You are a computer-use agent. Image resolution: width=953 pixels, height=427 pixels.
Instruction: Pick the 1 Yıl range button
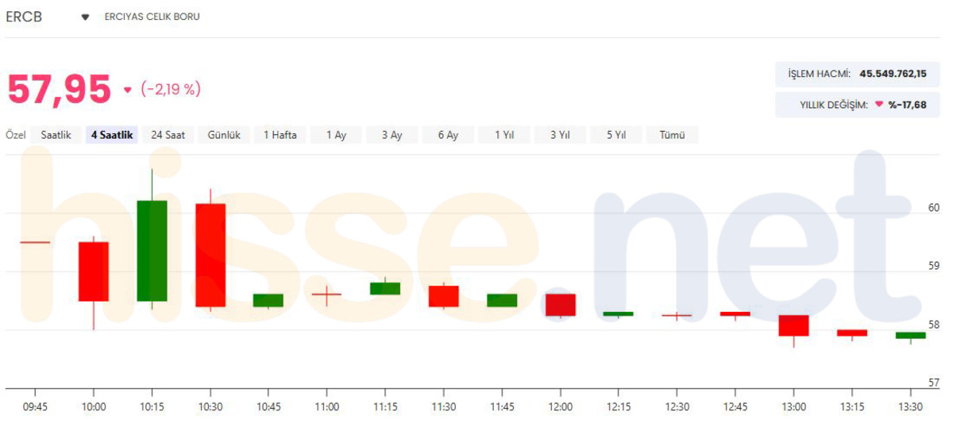[x=504, y=135]
